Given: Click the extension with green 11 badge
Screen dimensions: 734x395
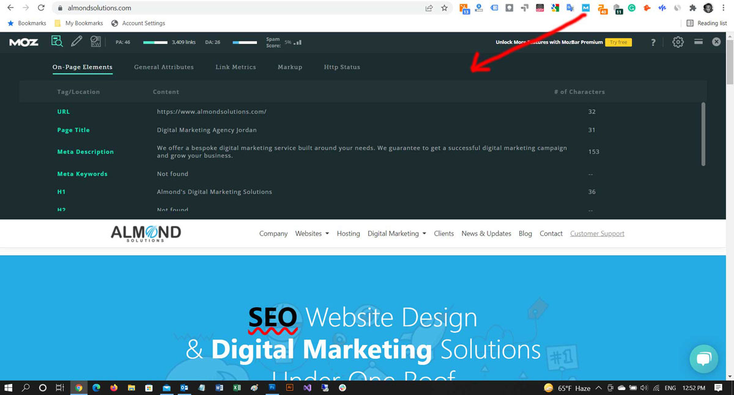Looking at the screenshot, I should coord(617,9).
